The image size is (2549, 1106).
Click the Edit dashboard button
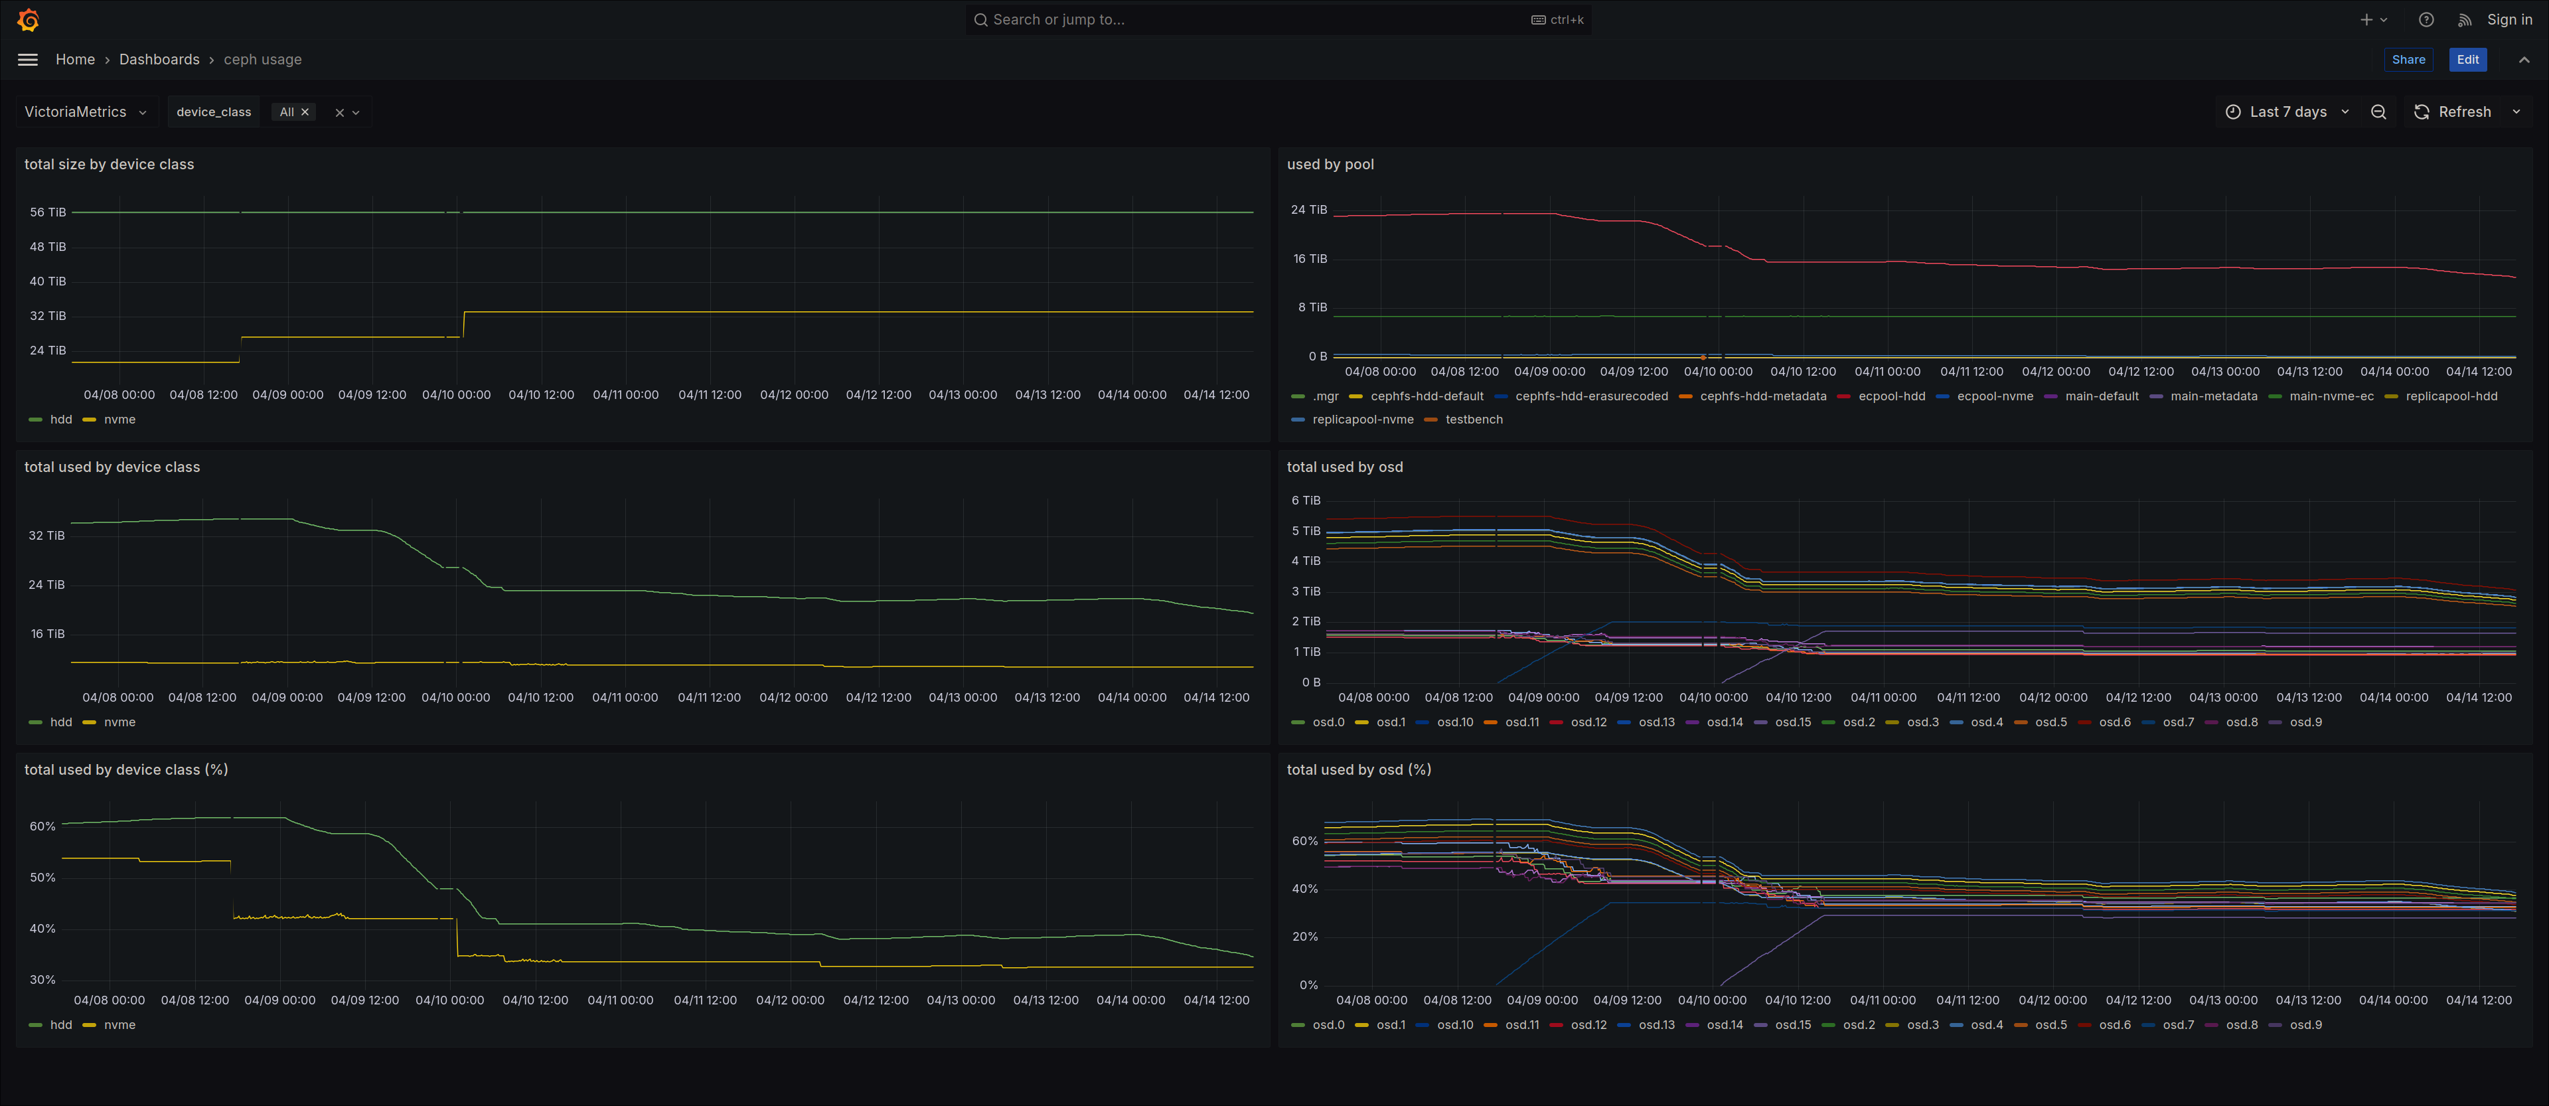[x=2468, y=59]
